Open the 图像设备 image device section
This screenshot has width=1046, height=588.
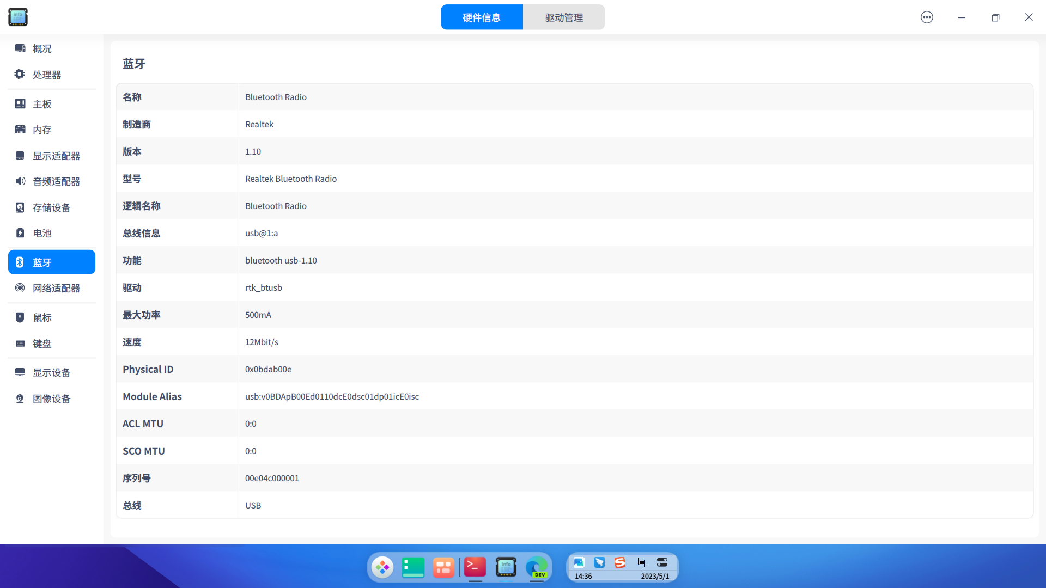point(51,399)
